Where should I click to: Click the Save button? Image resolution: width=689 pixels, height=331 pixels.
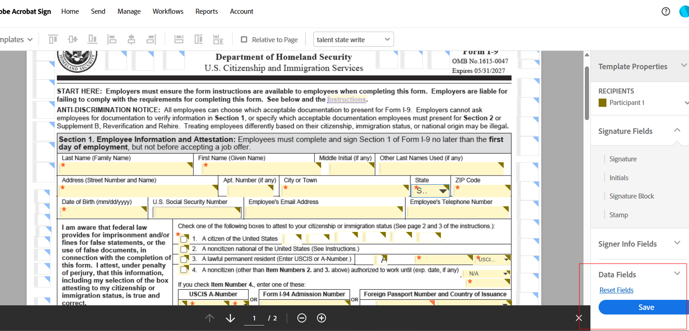[x=646, y=307]
